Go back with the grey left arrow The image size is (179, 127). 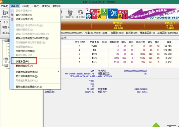(4, 22)
